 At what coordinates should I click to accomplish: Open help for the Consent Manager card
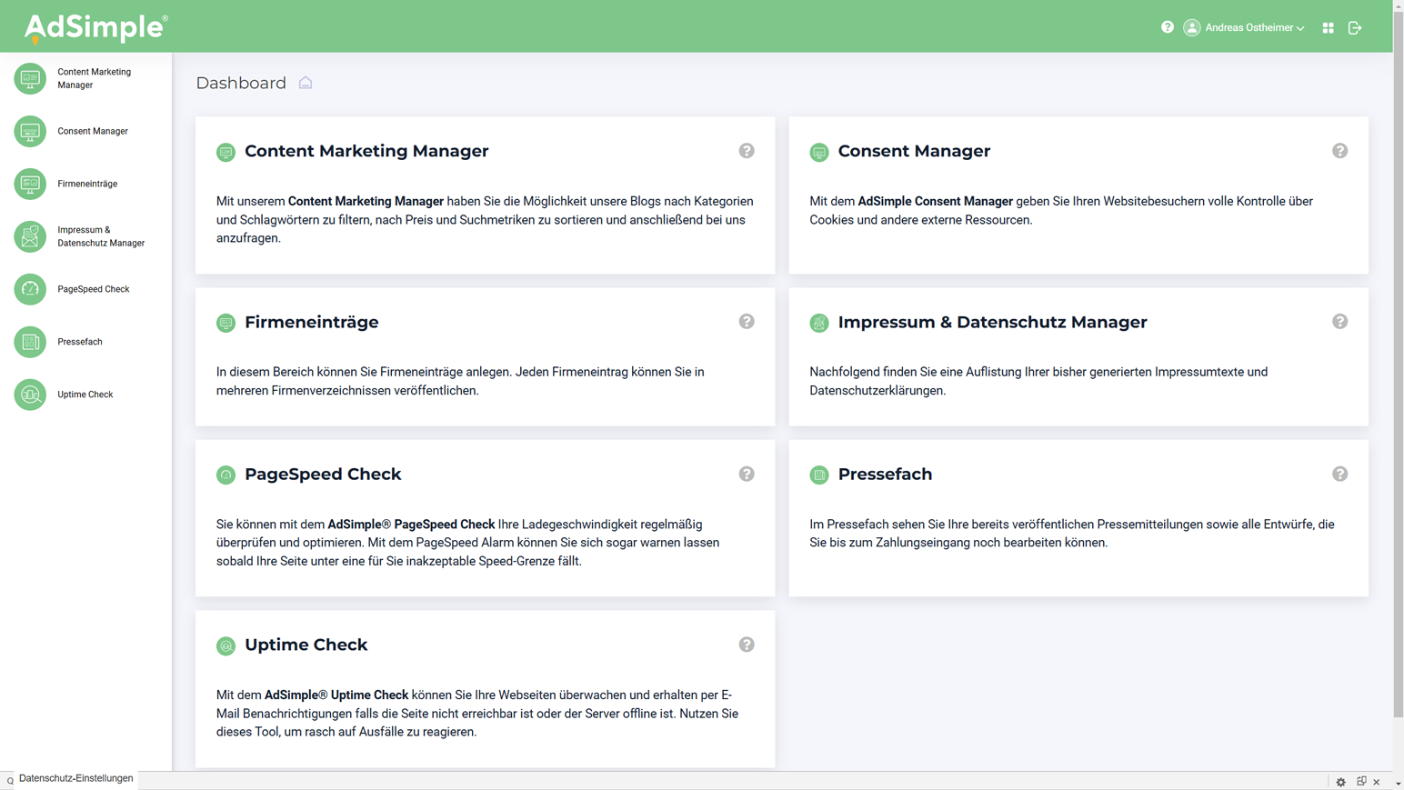tap(1339, 151)
